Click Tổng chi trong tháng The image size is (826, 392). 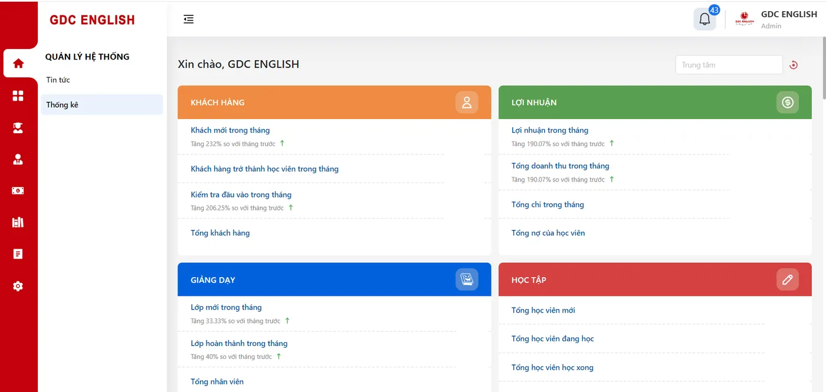tap(548, 205)
